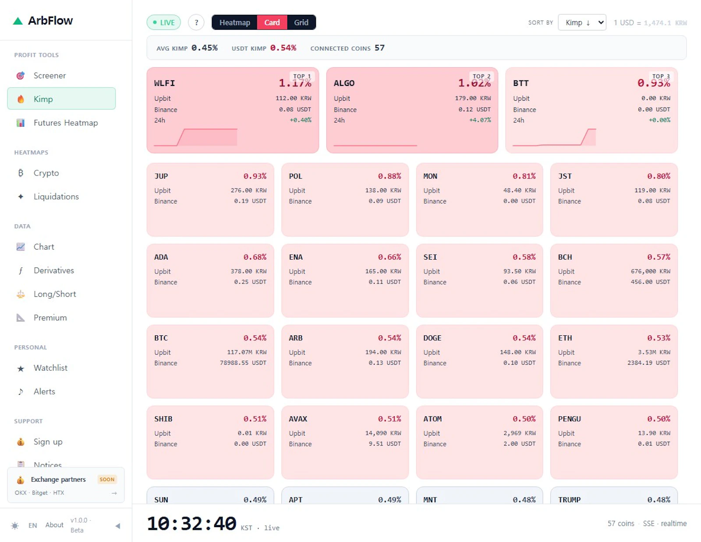Image resolution: width=701 pixels, height=542 pixels.
Task: Select the MON coin card
Action: [479, 200]
